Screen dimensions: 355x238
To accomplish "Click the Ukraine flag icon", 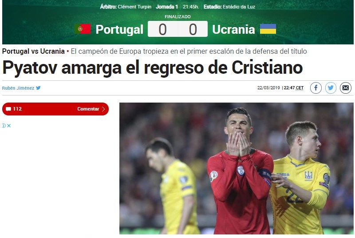I will (268, 29).
